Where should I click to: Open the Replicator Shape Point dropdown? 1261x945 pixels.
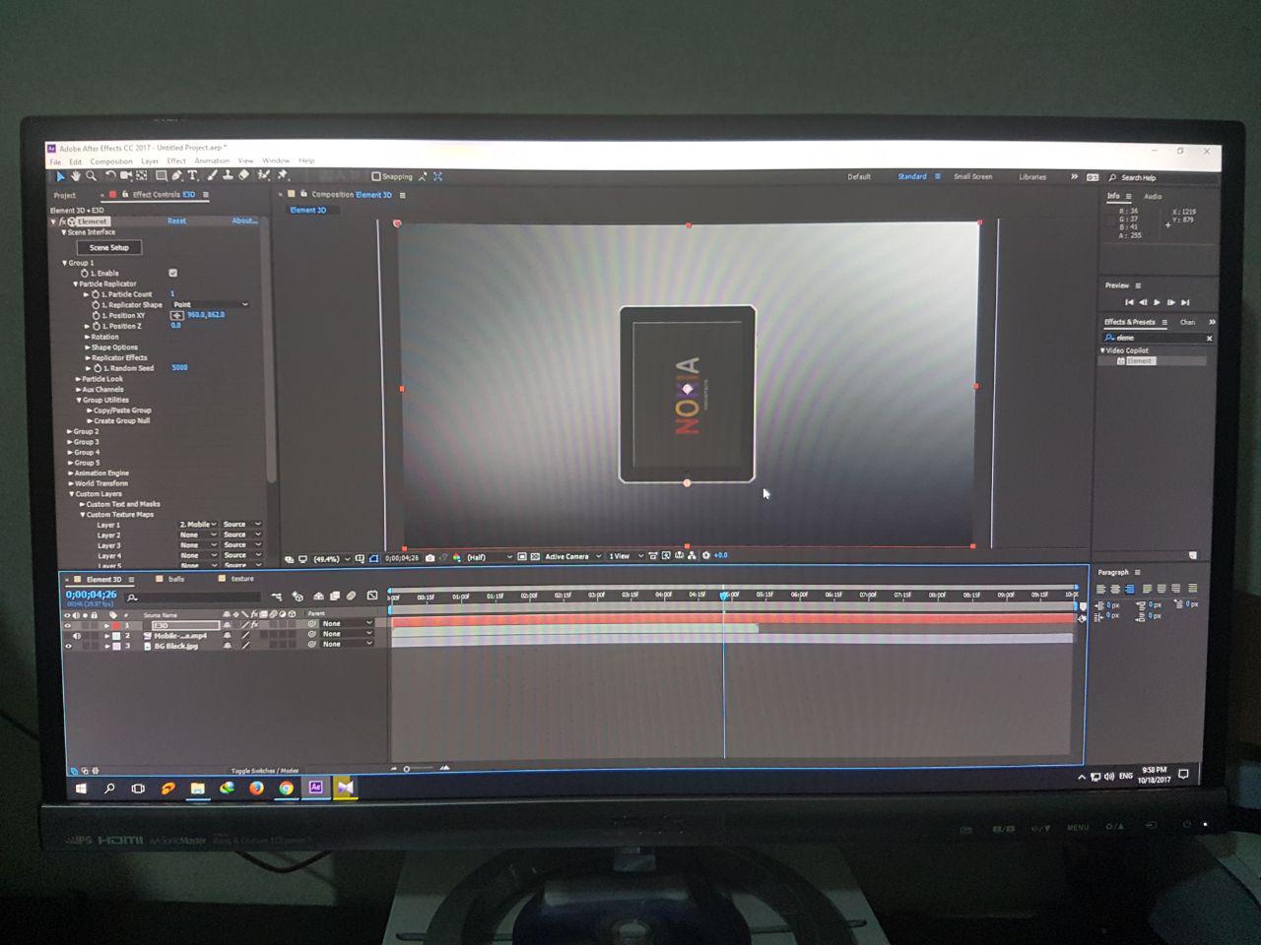(x=210, y=305)
